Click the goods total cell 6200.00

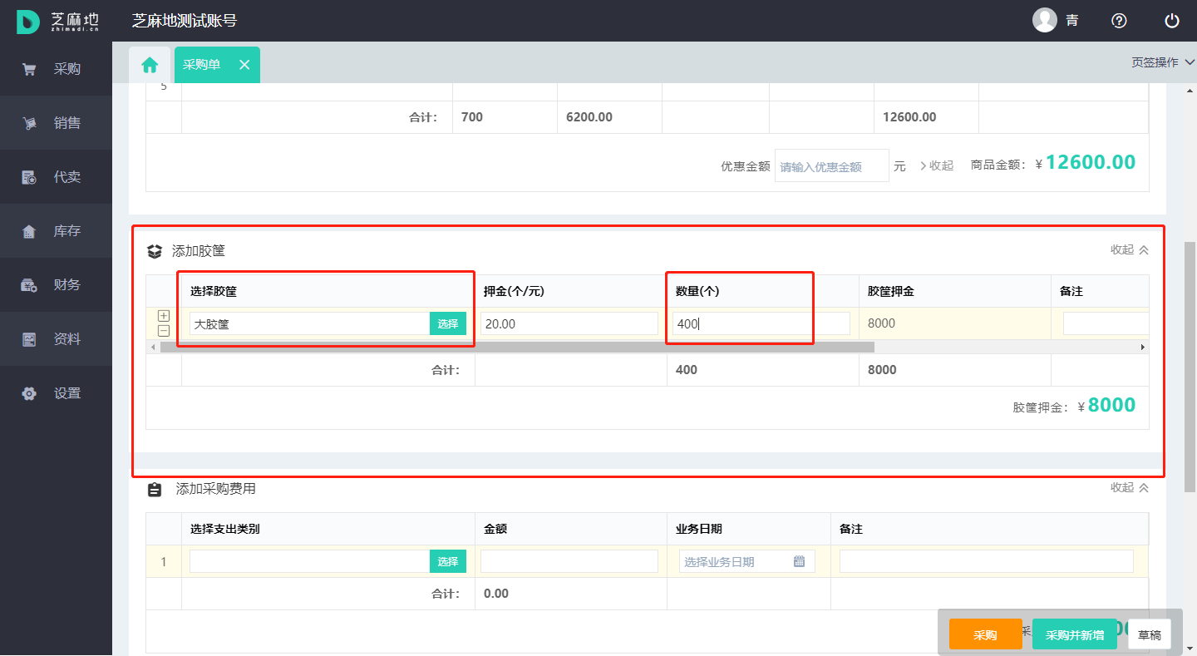[x=589, y=117]
